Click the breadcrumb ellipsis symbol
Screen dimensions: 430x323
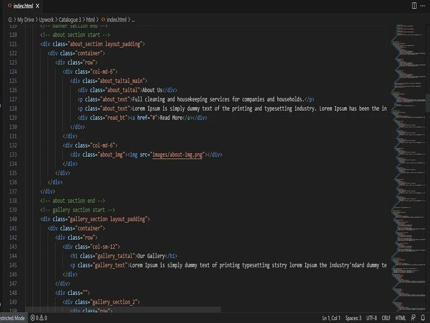(133, 20)
